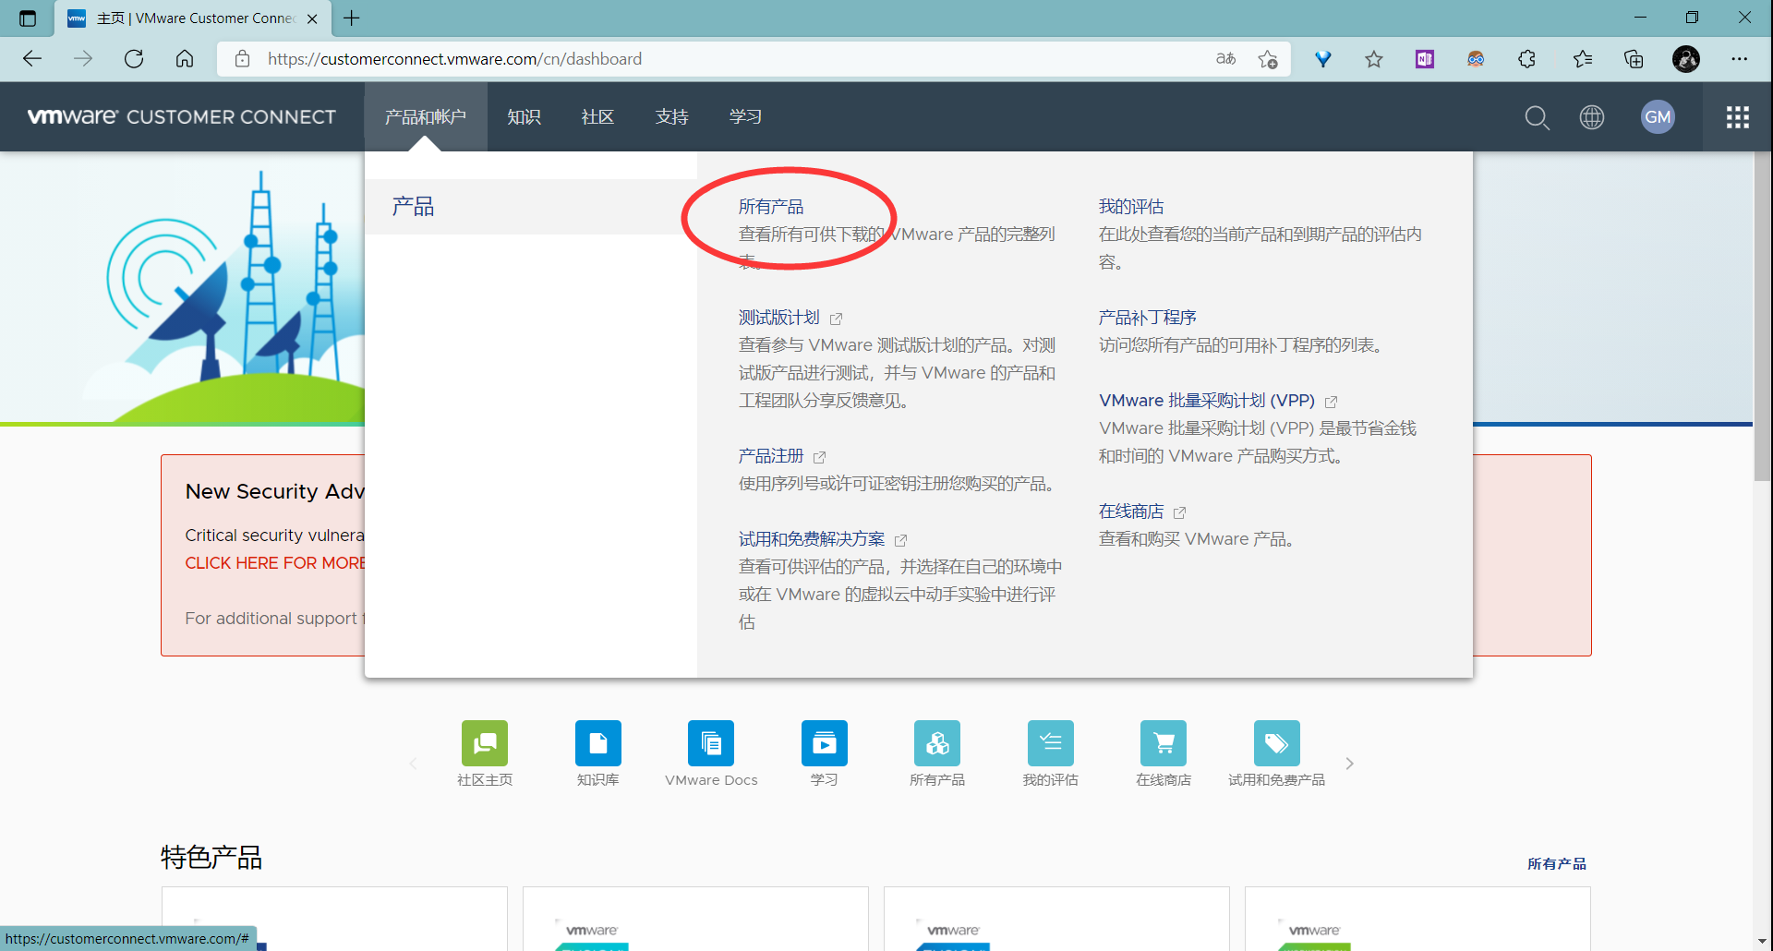The width and height of the screenshot is (1773, 951).
Task: Open the 试用和免费解决方案 link
Action: (812, 539)
